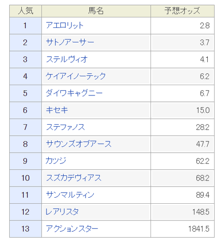
Task: Click the 馬名 column header
Action: [96, 11]
